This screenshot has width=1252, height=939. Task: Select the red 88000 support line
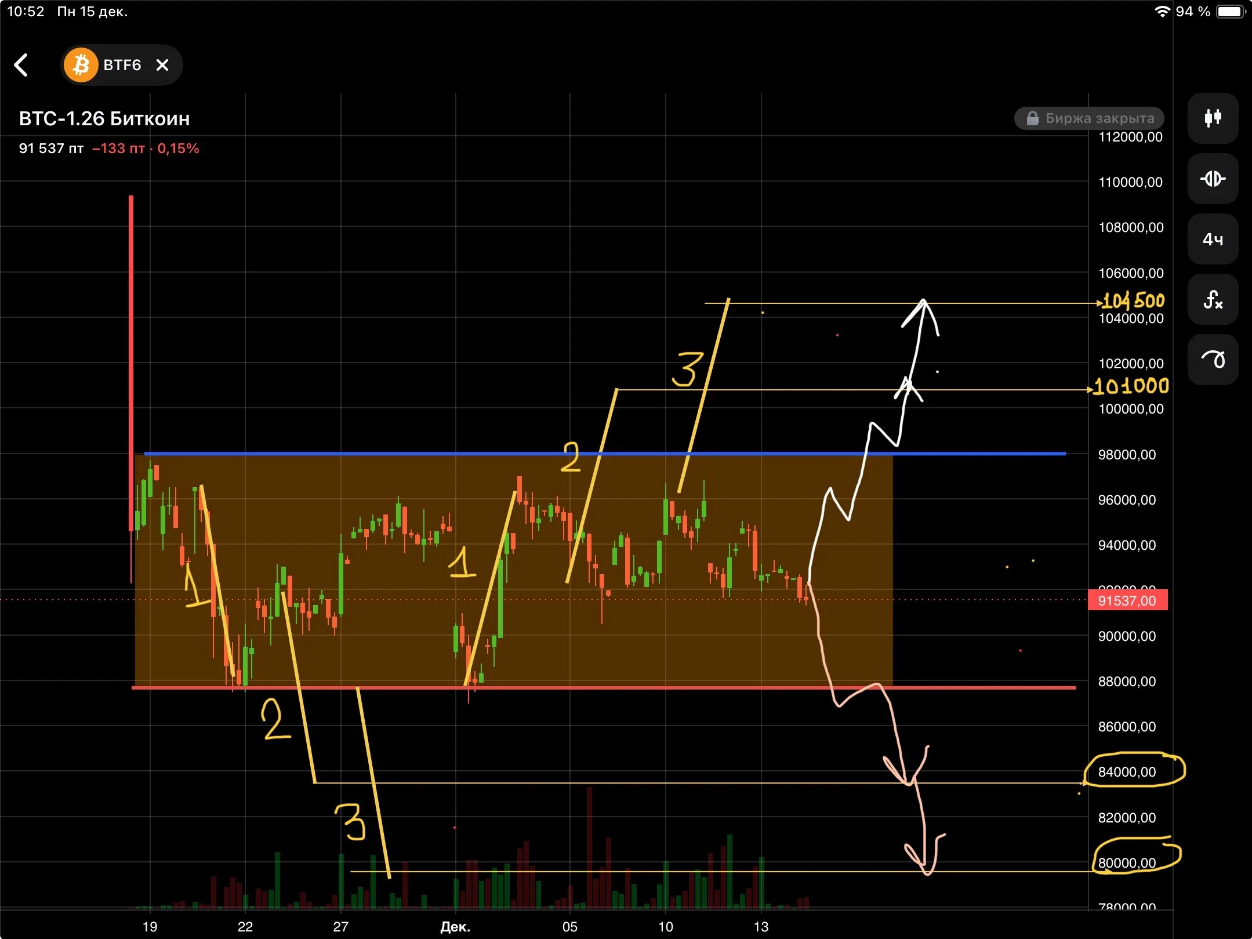[x=604, y=687]
